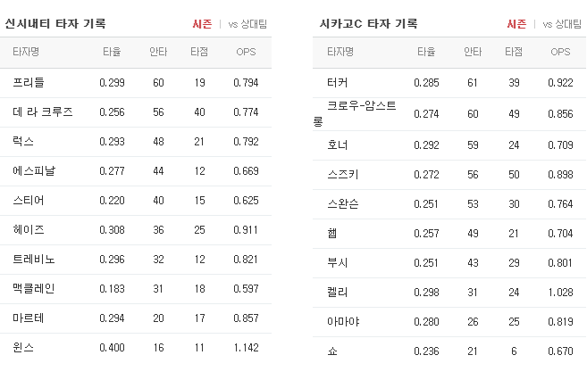
Task: Select batter 프리들 row name
Action: click(29, 82)
